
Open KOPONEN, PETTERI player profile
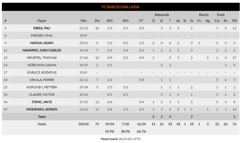(x=42, y=87)
